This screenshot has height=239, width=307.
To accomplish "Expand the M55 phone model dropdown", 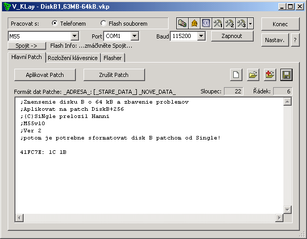I will pyautogui.click(x=75, y=36).
